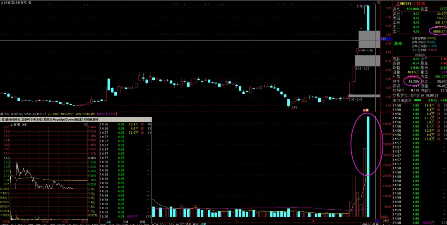Click the 15:00 tick row showing 438.5万
The height and width of the screenshot is (225, 447).
(125, 216)
